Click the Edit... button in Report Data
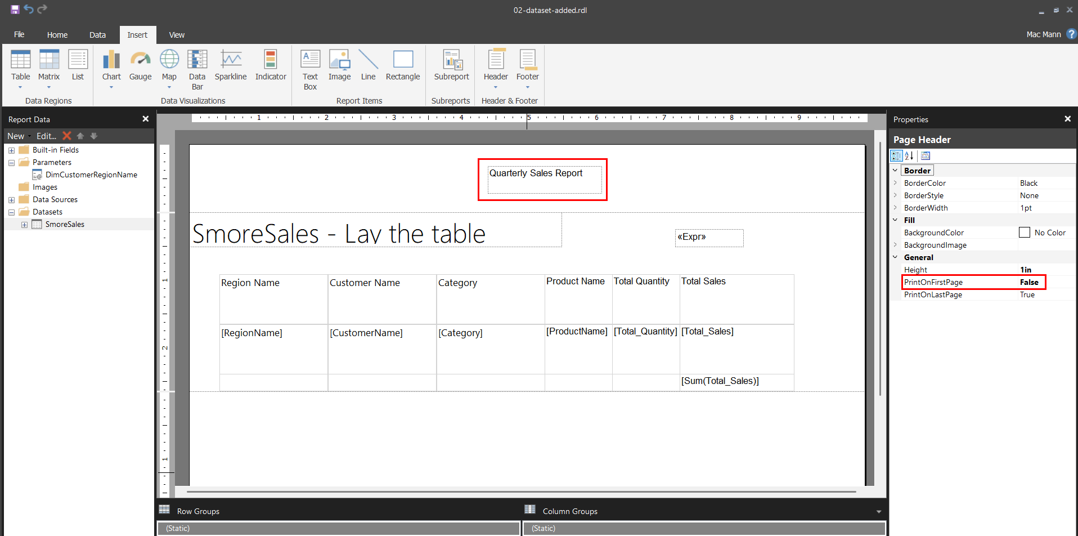 46,136
